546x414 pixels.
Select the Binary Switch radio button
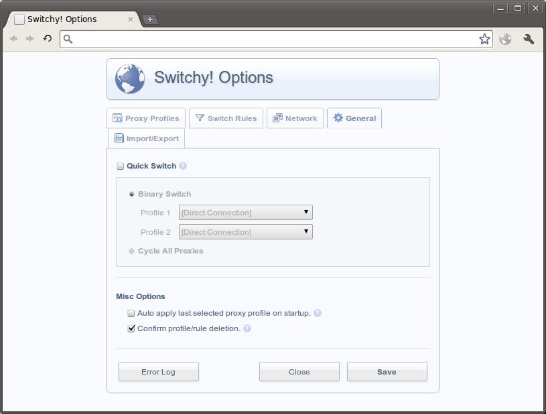[x=131, y=195]
